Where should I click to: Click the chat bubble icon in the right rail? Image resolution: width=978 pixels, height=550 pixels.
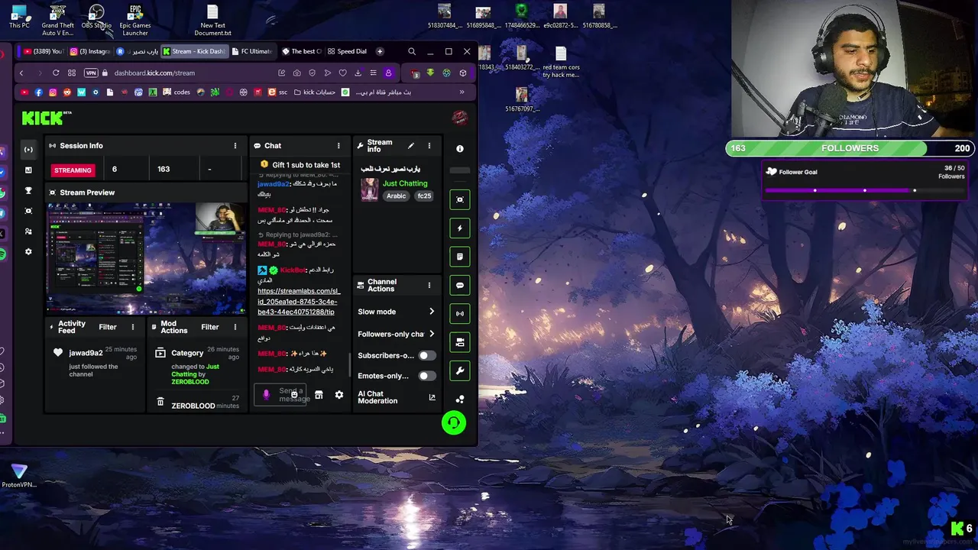460,285
